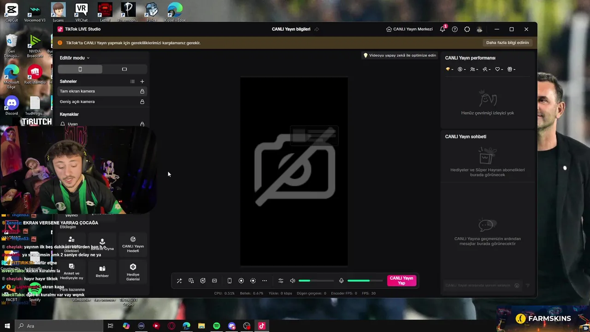The image size is (590, 332).
Task: Open the Windows Start menu
Action: point(7,326)
